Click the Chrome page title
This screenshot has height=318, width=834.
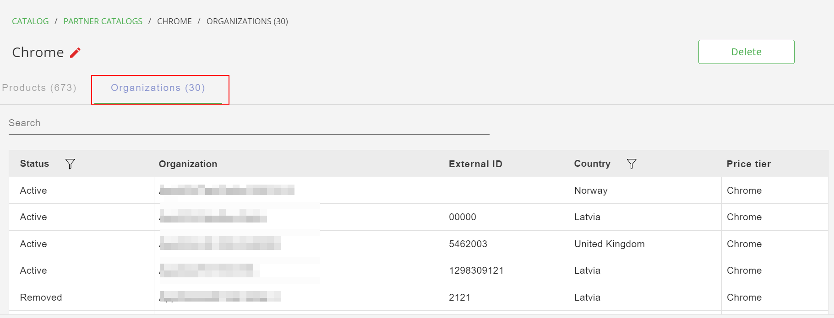coord(38,53)
